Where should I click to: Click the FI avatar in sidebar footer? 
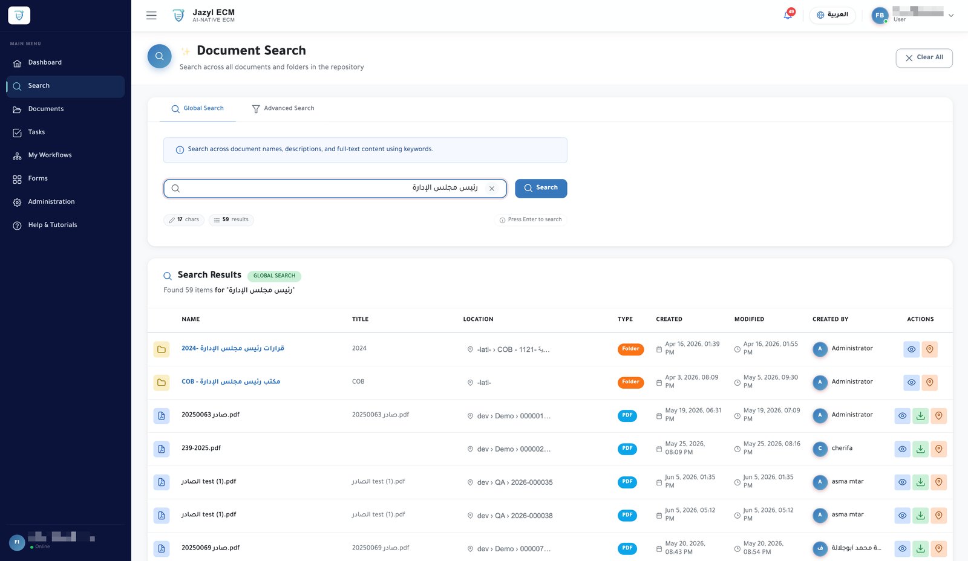(17, 542)
